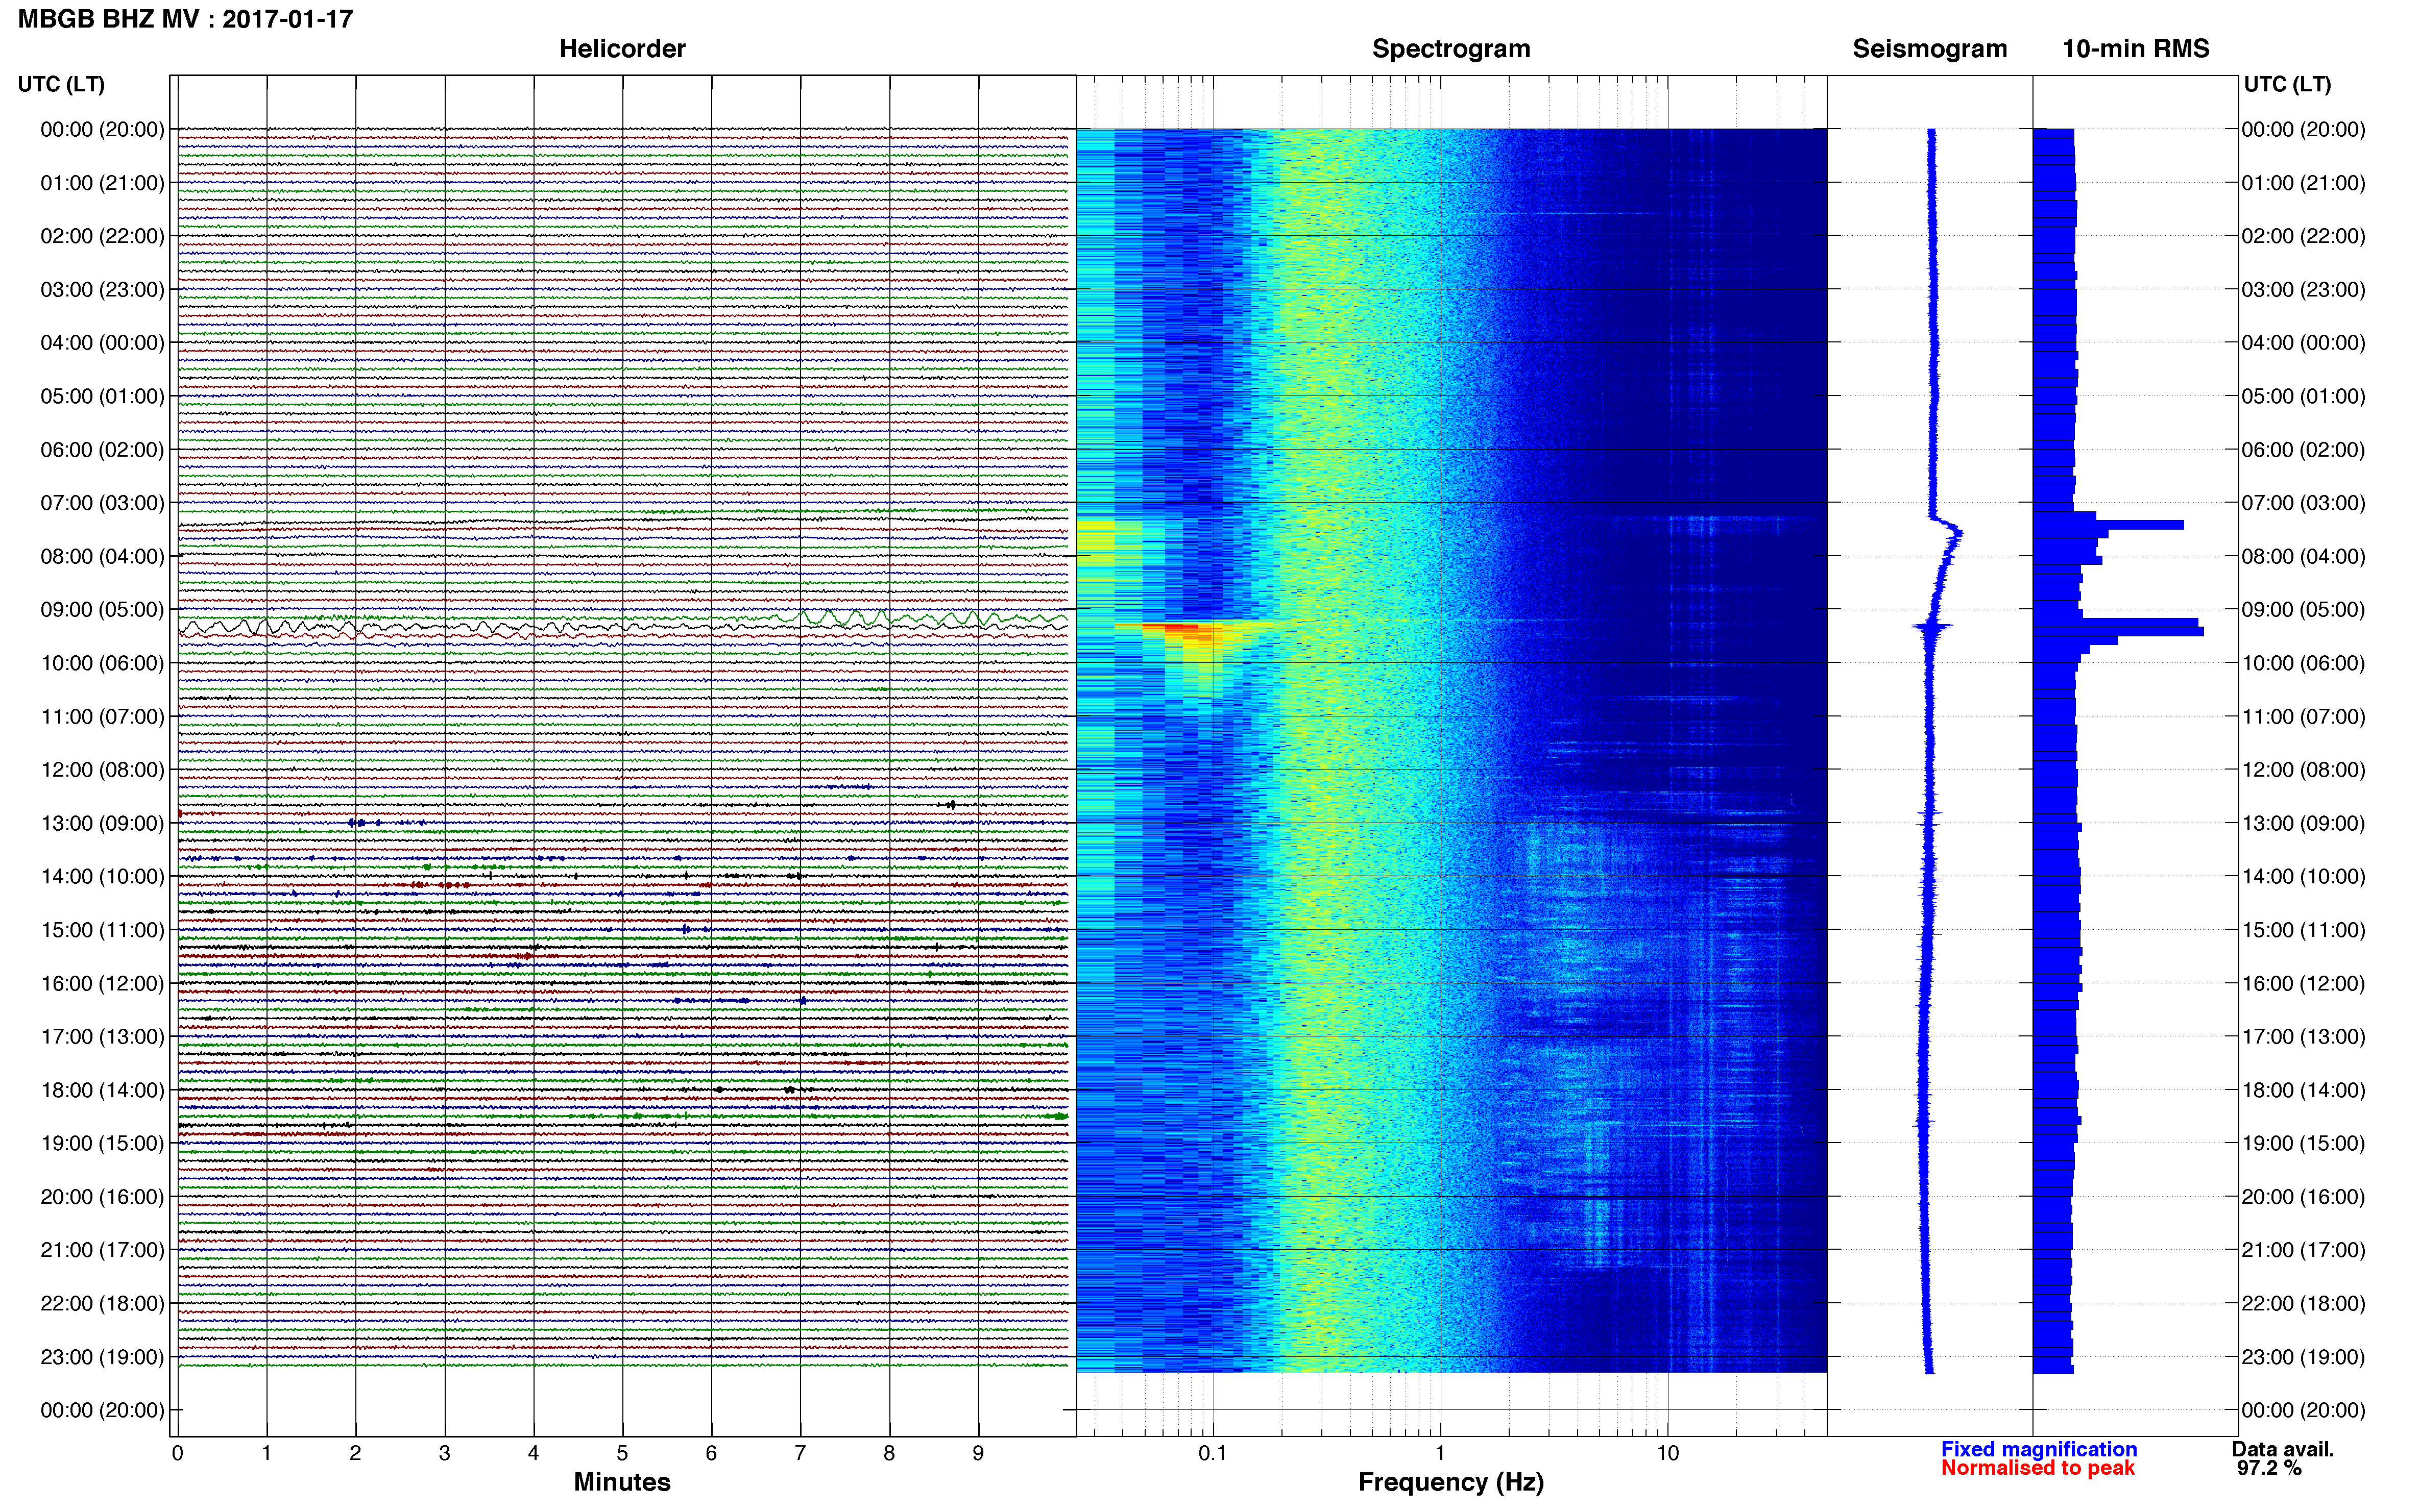2420x1512 pixels.
Task: Select 03:00 (23:00) on the left time axis
Action: tap(102, 290)
